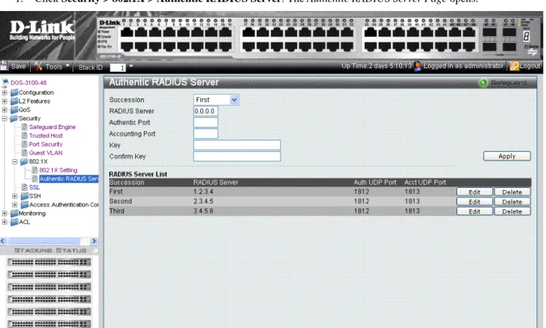Expand the SSH folder
This screenshot has height=328, width=546.
(15, 196)
